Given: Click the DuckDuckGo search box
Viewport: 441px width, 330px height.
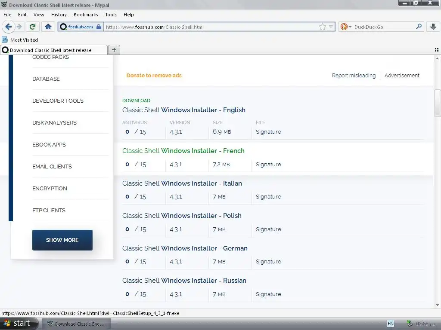Looking at the screenshot, I should point(383,27).
